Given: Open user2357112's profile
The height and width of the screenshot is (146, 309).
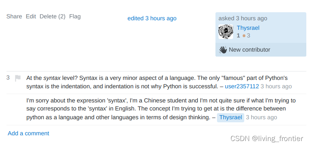Looking at the screenshot, I should (242, 86).
